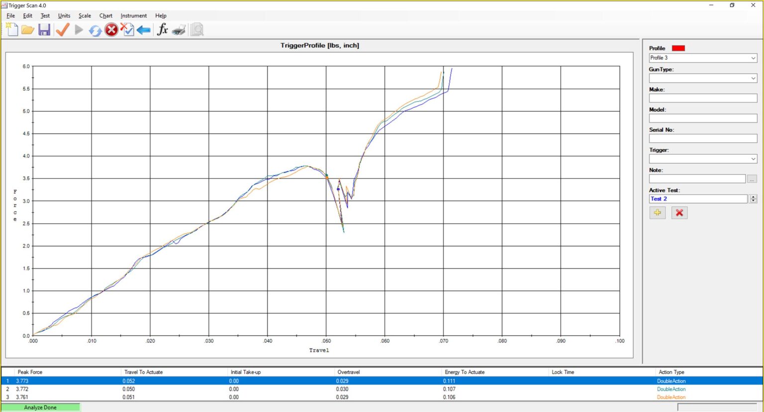Open the Instrument menu

tap(133, 16)
